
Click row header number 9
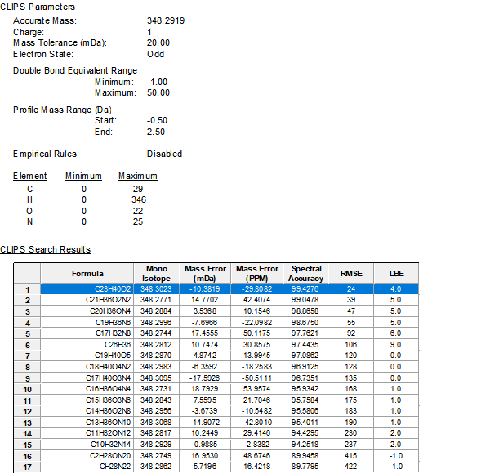point(27,378)
